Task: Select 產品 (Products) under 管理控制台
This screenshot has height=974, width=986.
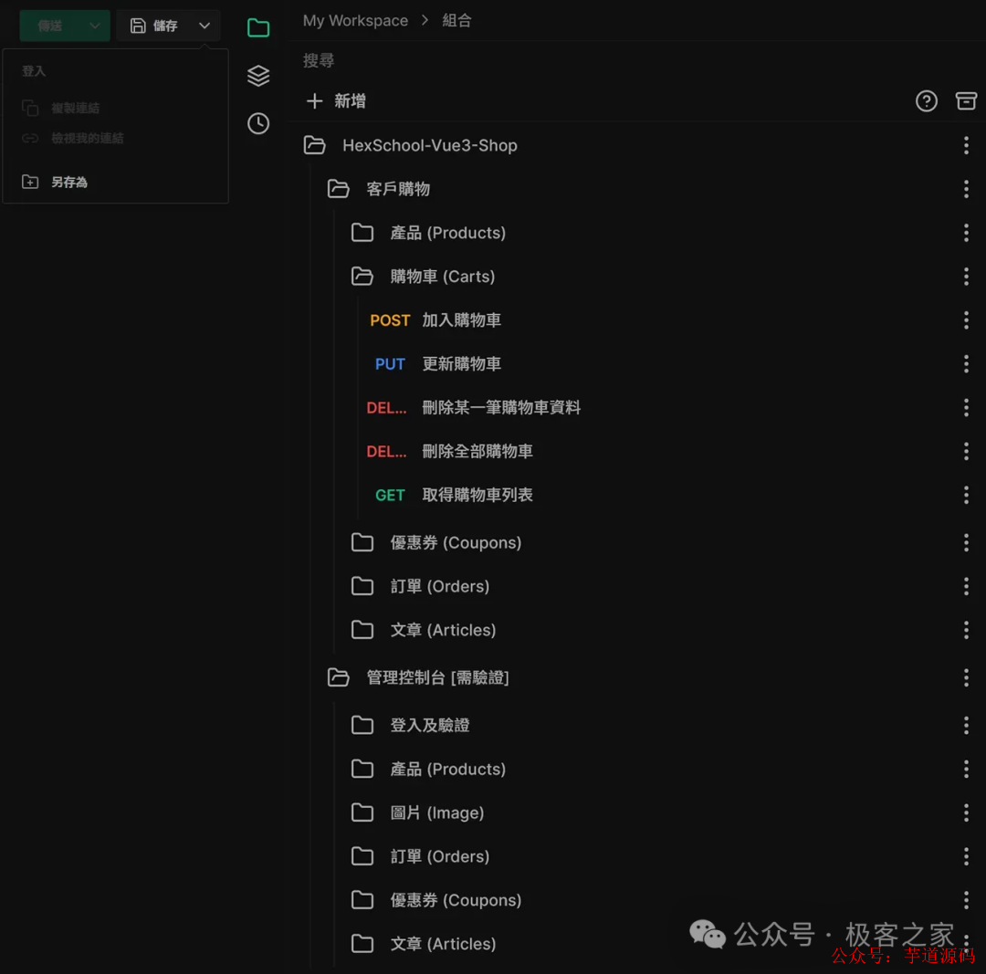Action: click(x=447, y=769)
